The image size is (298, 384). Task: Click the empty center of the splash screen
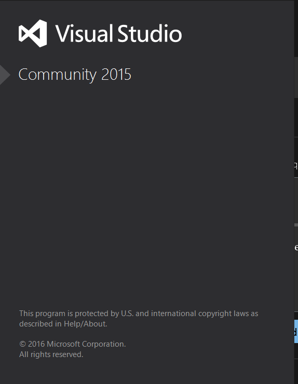[x=147, y=196]
